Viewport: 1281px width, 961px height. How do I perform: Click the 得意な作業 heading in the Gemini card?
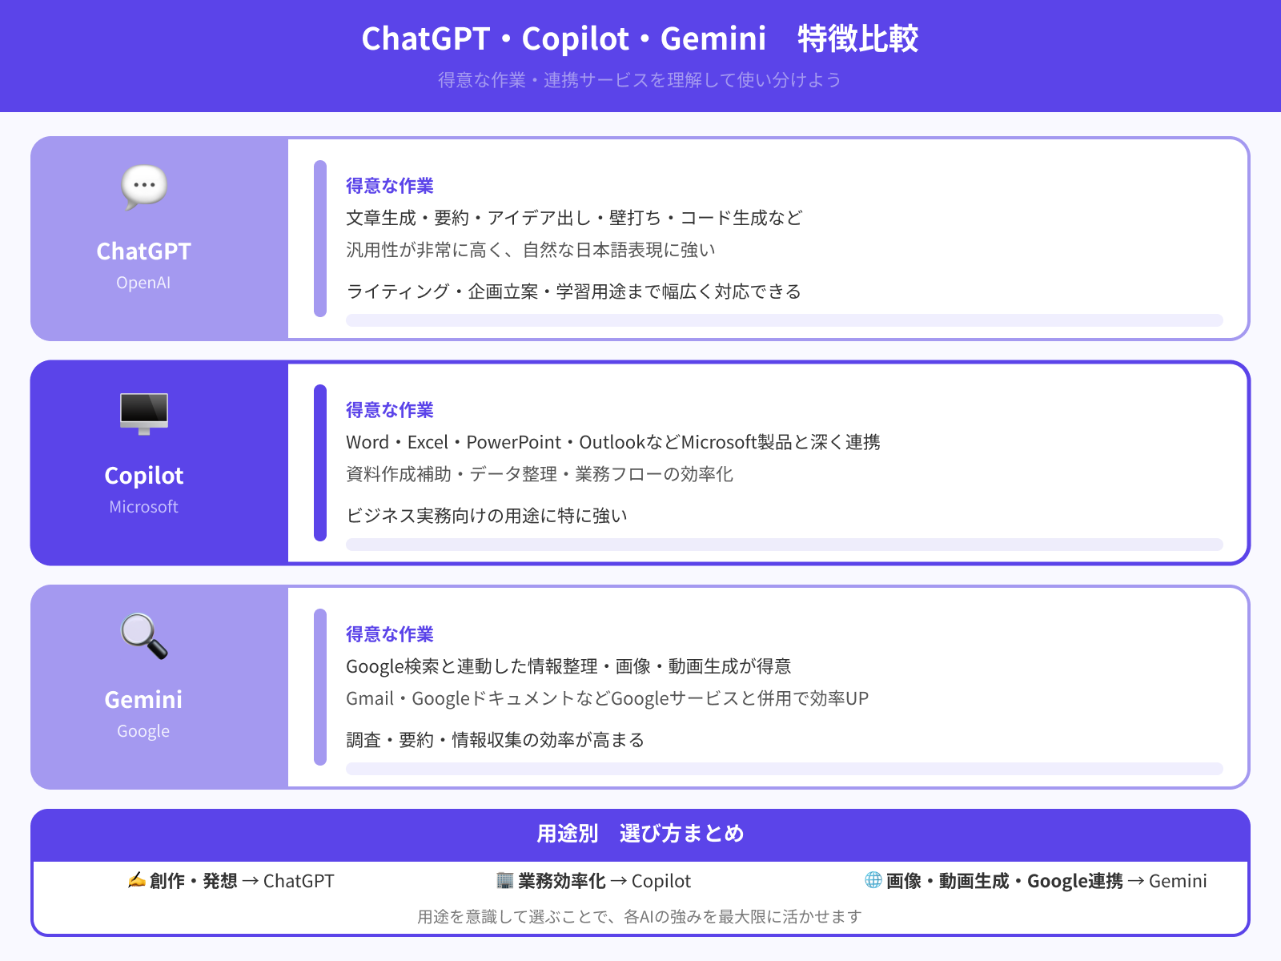click(390, 634)
